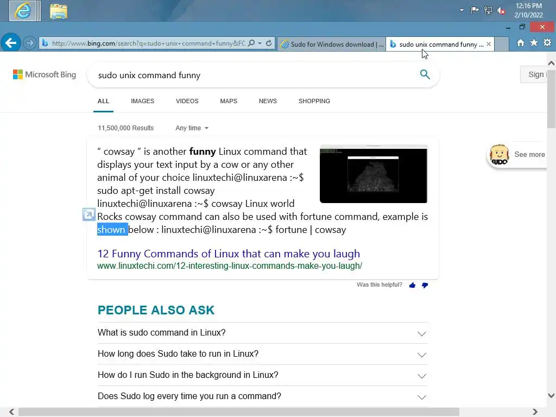Click the Sudo character icon in See more card

(x=500, y=155)
